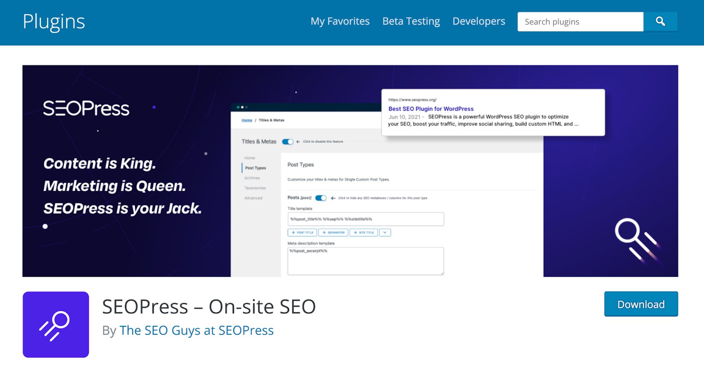Click the Home breadcrumb link
This screenshot has width=704, height=379.
247,120
